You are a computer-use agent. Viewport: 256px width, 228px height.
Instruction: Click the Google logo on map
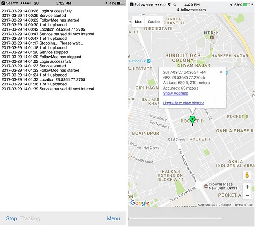[140, 203]
